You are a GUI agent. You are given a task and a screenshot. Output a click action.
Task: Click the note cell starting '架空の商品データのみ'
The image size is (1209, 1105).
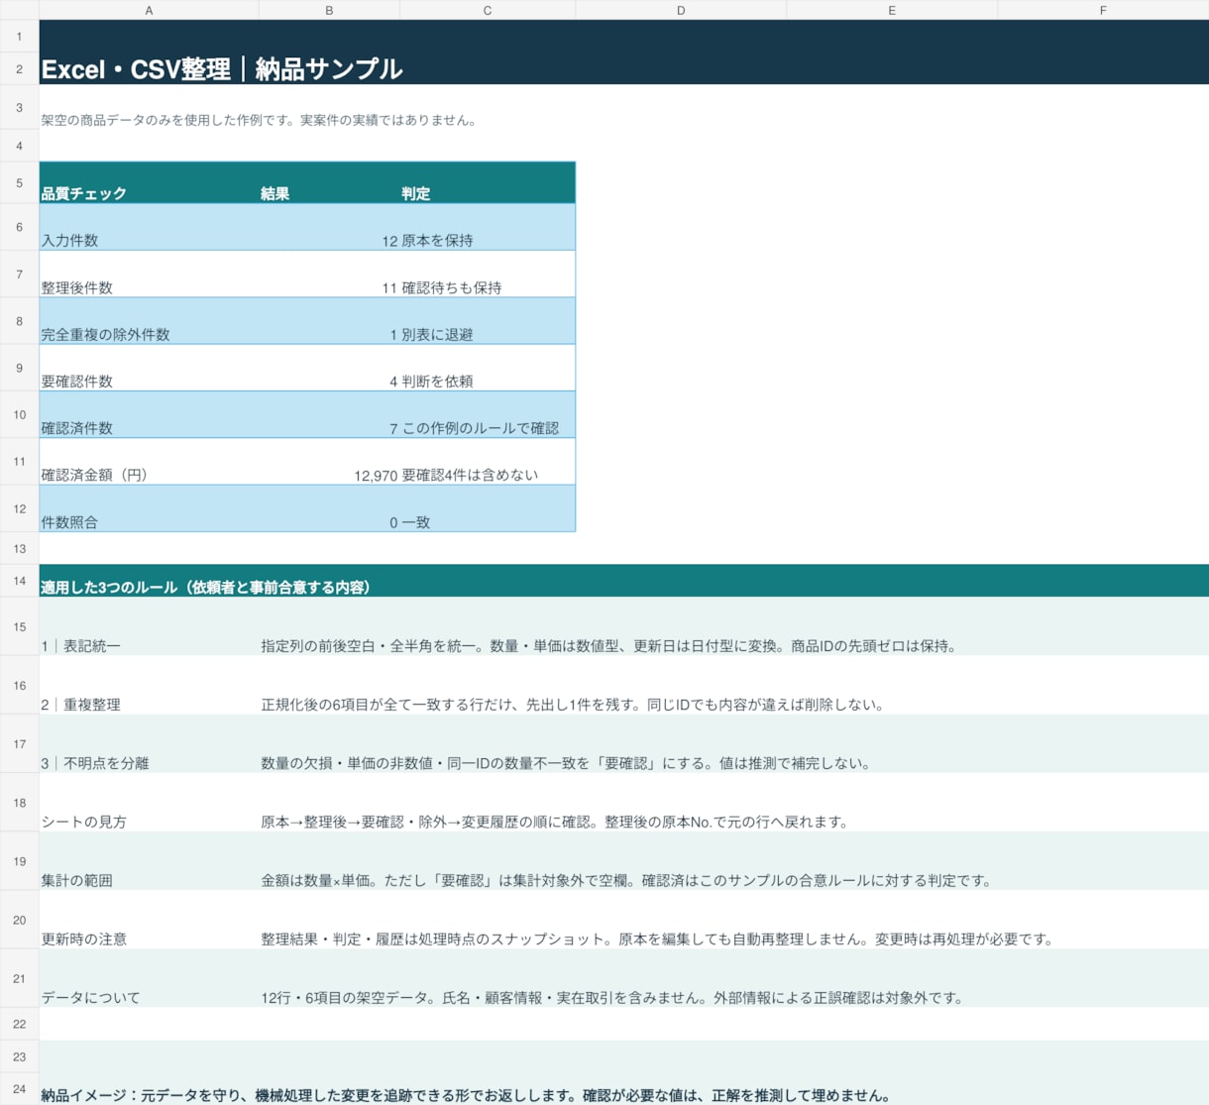click(260, 120)
